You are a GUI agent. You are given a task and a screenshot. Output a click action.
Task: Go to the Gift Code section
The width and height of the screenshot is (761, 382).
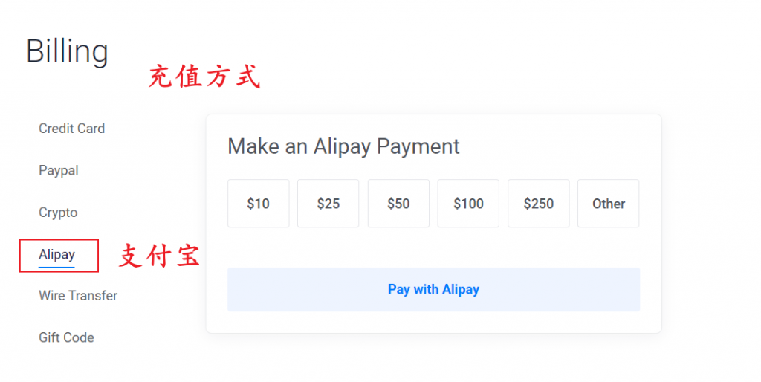66,337
